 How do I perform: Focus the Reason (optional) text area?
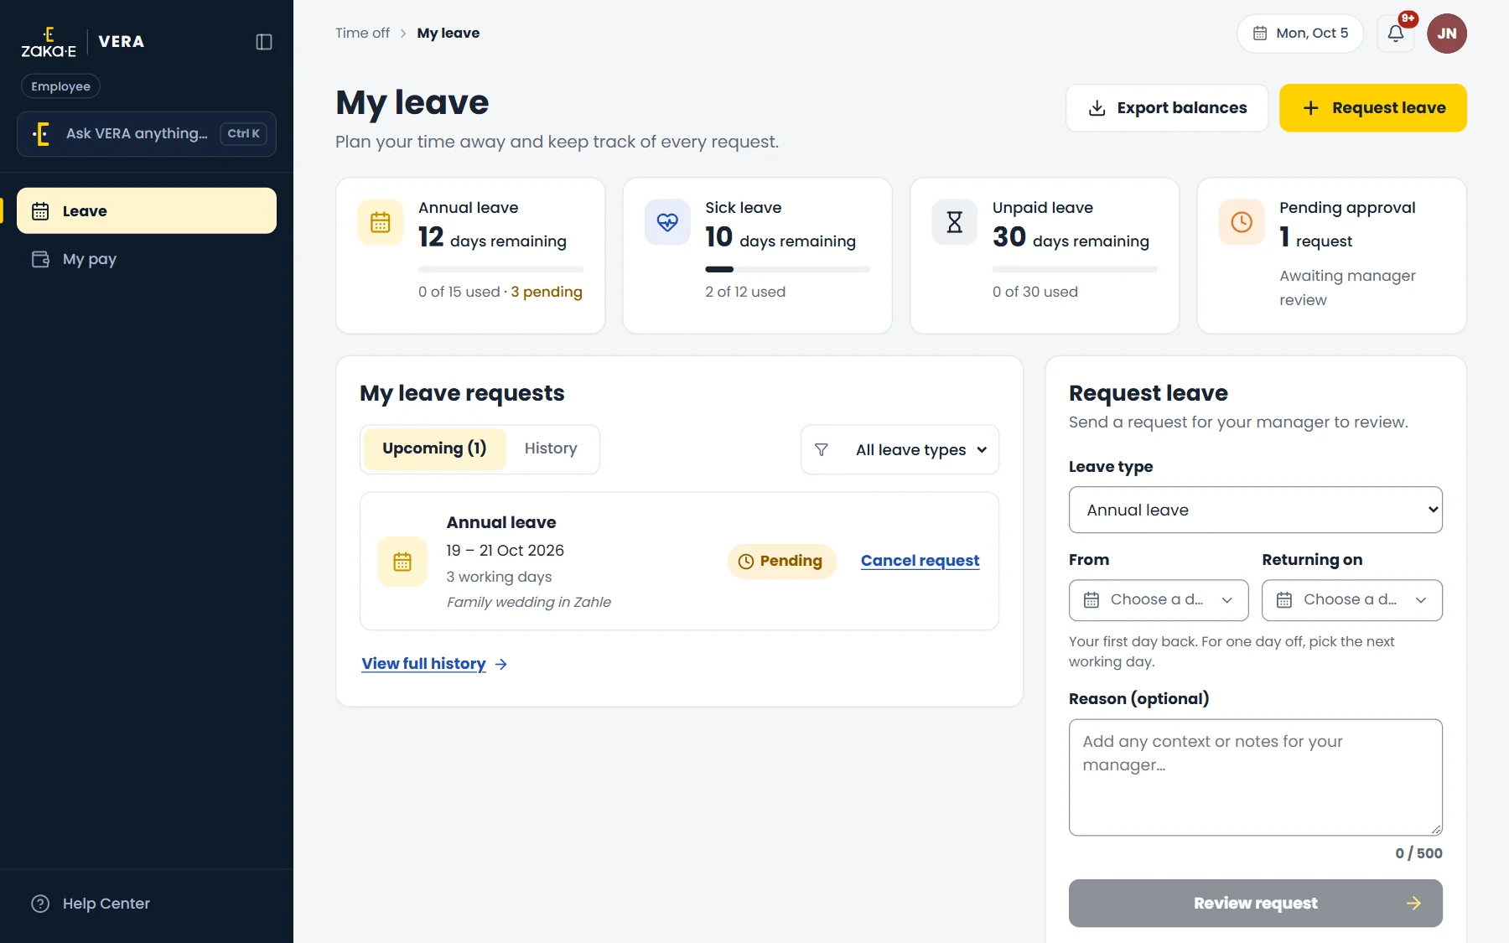click(x=1256, y=778)
